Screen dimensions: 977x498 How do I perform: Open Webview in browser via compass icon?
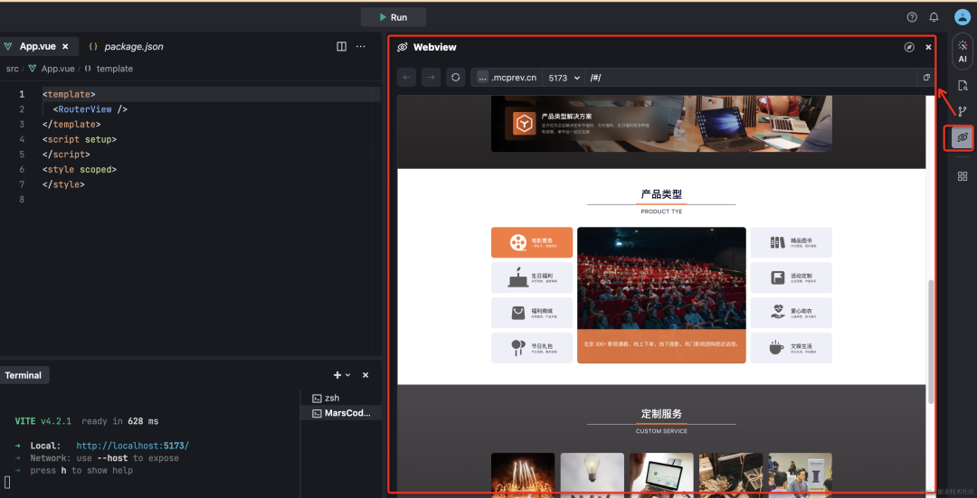(909, 47)
